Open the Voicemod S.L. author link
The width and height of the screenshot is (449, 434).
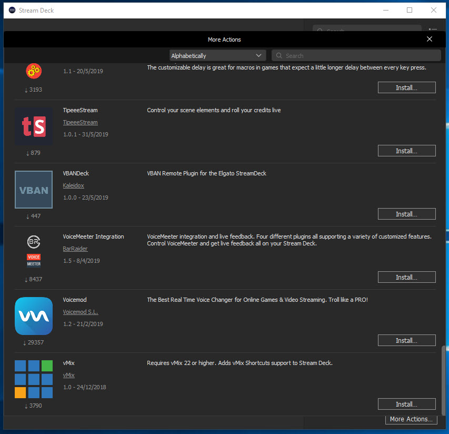click(x=81, y=312)
